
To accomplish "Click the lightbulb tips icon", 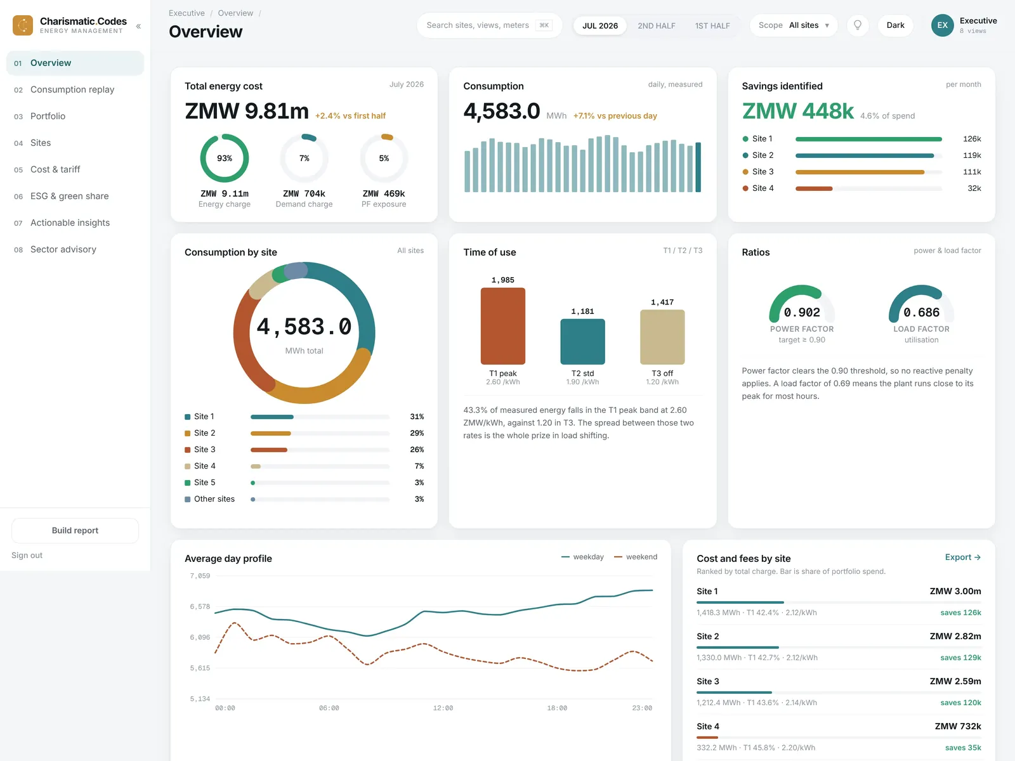I will click(x=858, y=25).
